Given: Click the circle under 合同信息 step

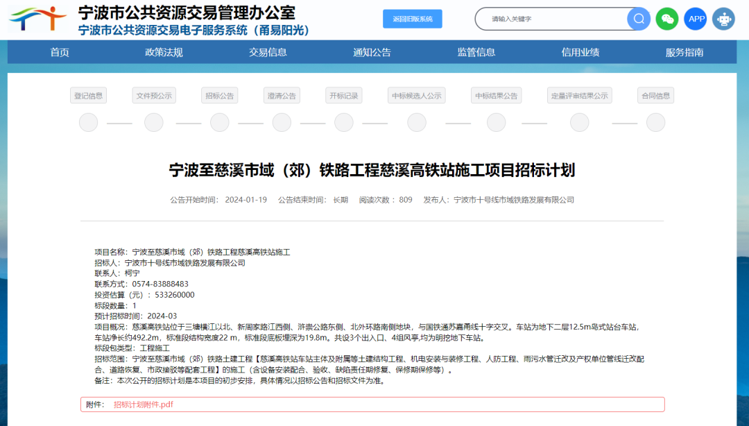Looking at the screenshot, I should (655, 123).
